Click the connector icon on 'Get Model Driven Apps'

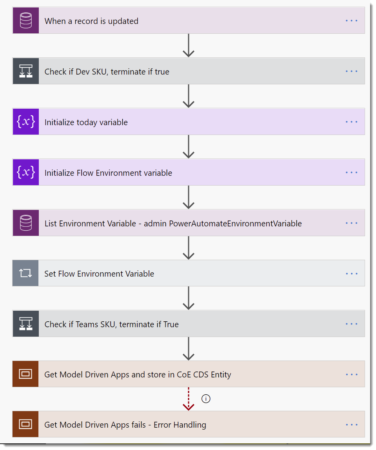(x=25, y=374)
